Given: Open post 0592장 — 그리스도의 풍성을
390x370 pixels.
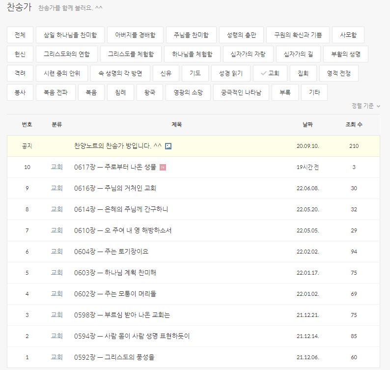Looking at the screenshot, I should [x=114, y=357].
